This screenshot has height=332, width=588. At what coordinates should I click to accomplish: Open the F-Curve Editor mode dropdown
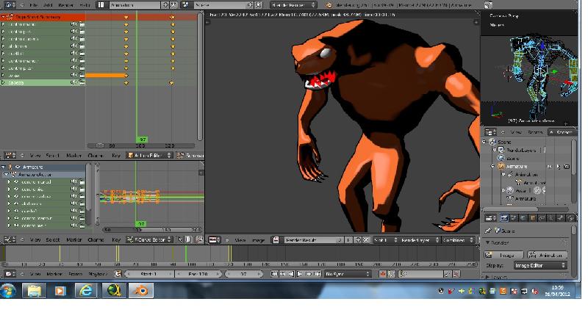(149, 239)
